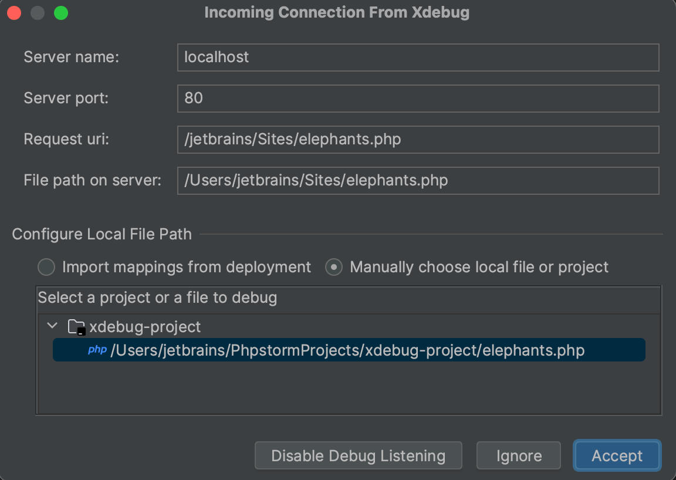
Task: Click the green zoom window button
Action: click(x=61, y=13)
